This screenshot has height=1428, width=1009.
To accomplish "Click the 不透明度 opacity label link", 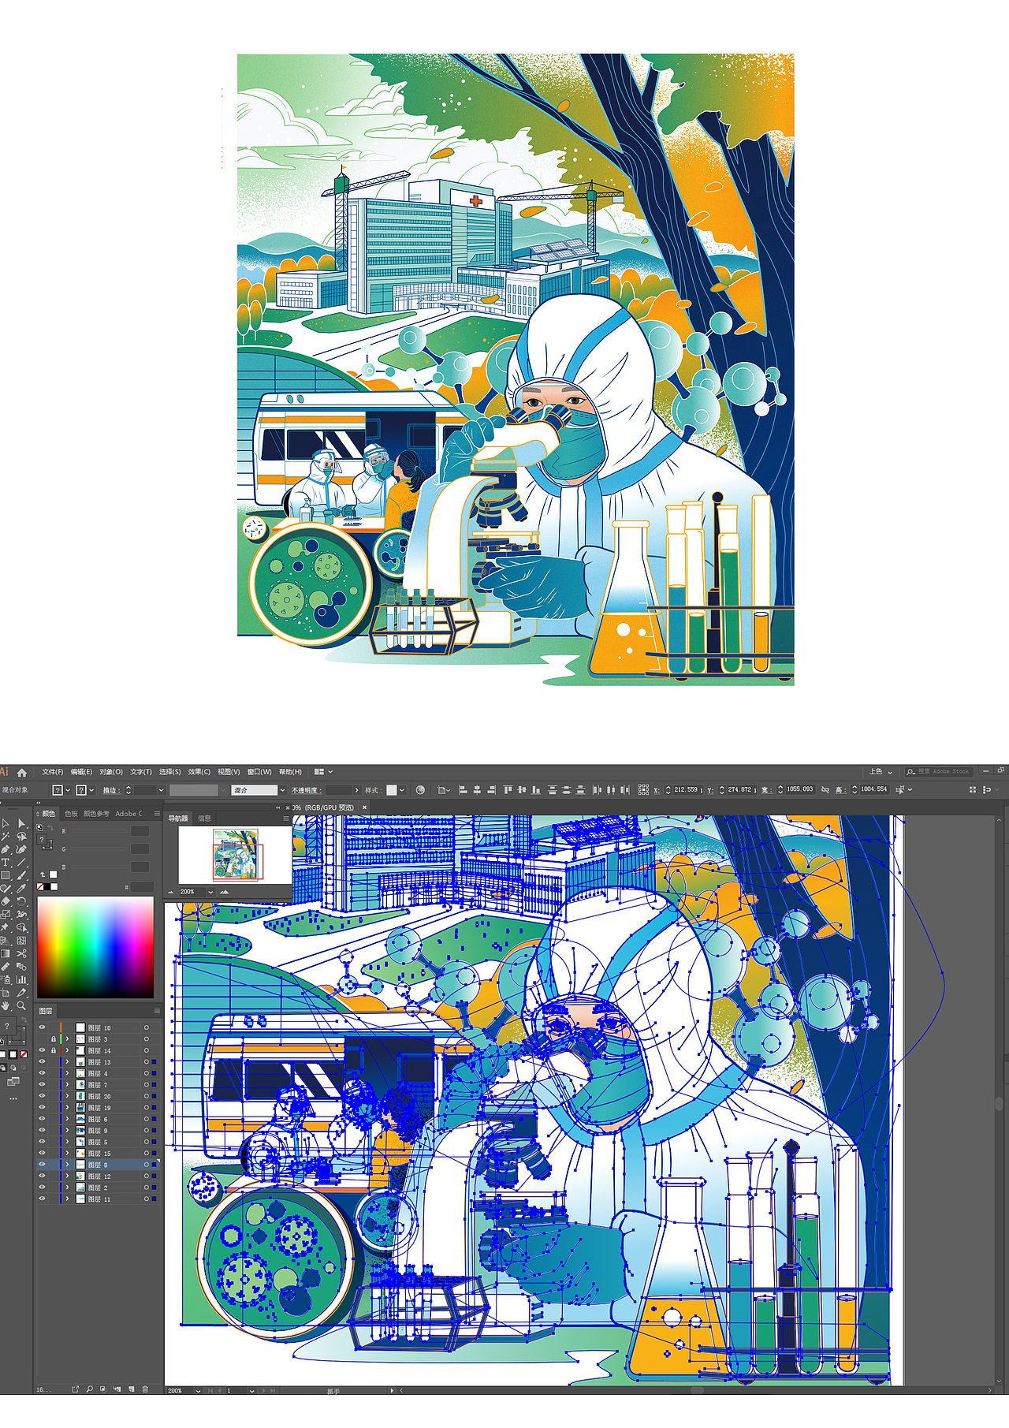I will tap(306, 790).
